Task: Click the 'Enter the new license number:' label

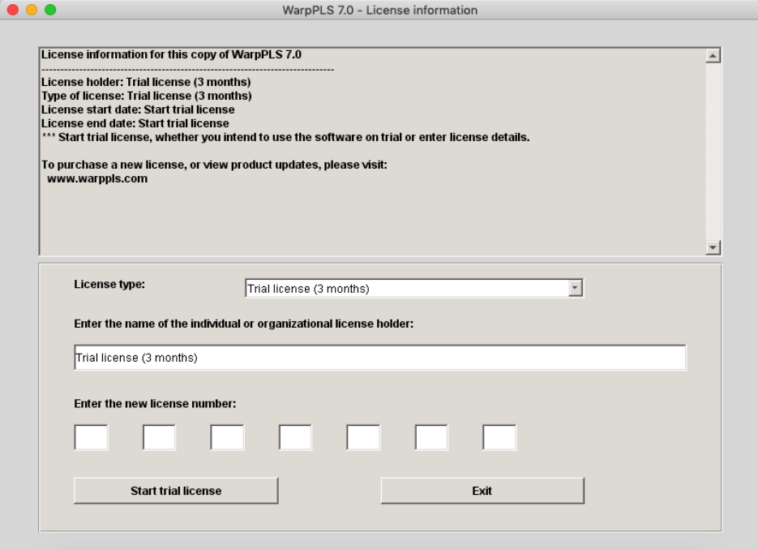Action: (155, 404)
